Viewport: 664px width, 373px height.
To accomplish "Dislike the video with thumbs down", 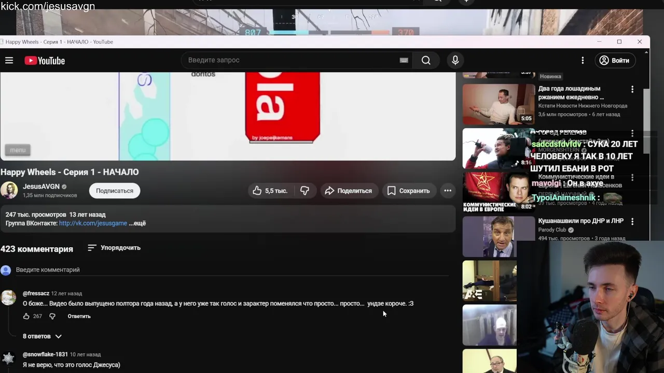I will tap(305, 191).
